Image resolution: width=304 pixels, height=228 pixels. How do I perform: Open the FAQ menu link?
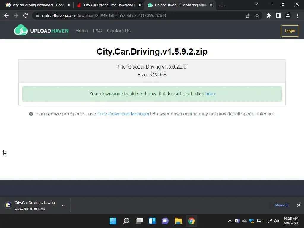pos(97,31)
